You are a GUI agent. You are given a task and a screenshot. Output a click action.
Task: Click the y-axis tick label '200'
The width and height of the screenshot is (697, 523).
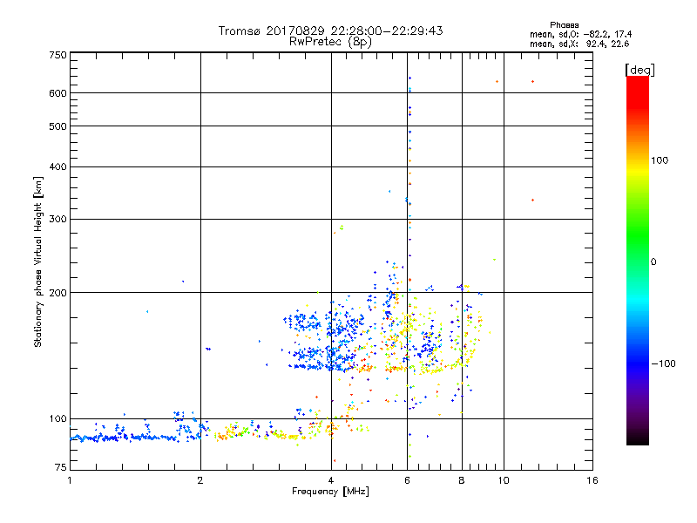coord(58,293)
